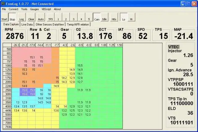Open the Connect menu
This screenshot has height=132, width=198.
[13, 9]
